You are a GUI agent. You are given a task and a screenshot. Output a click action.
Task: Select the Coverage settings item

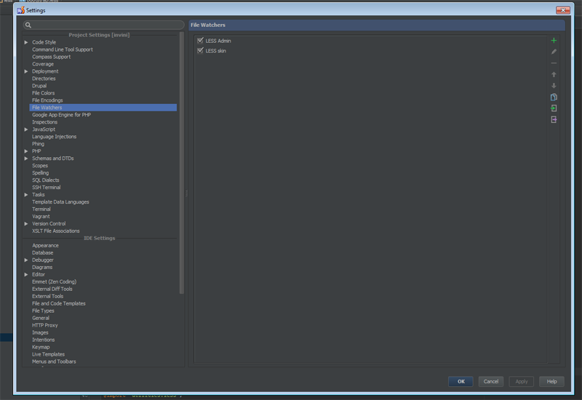coord(43,64)
